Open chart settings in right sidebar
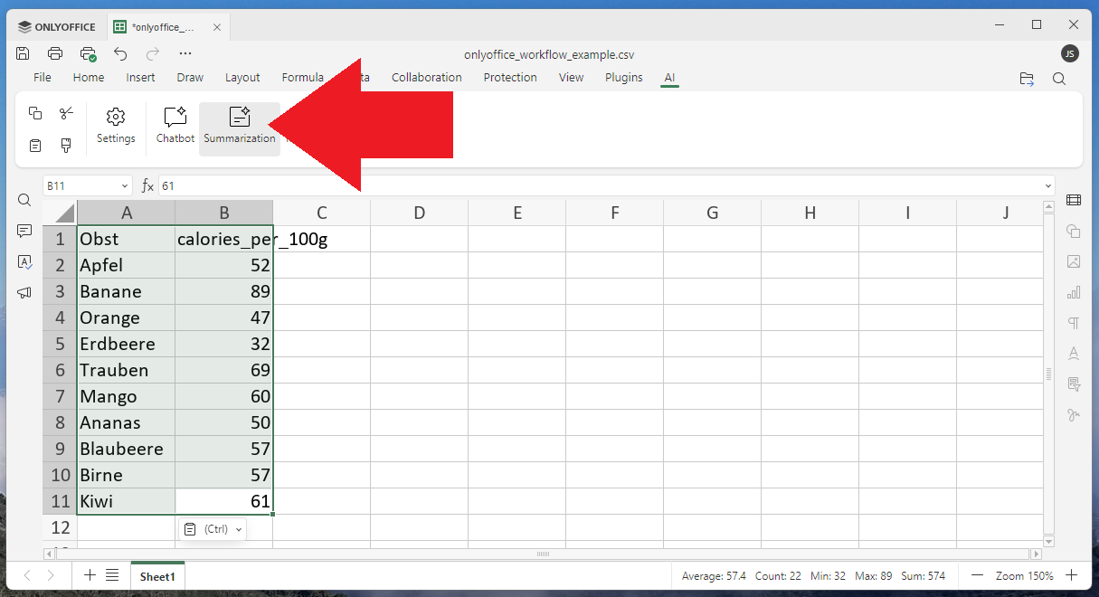 pyautogui.click(x=1074, y=292)
